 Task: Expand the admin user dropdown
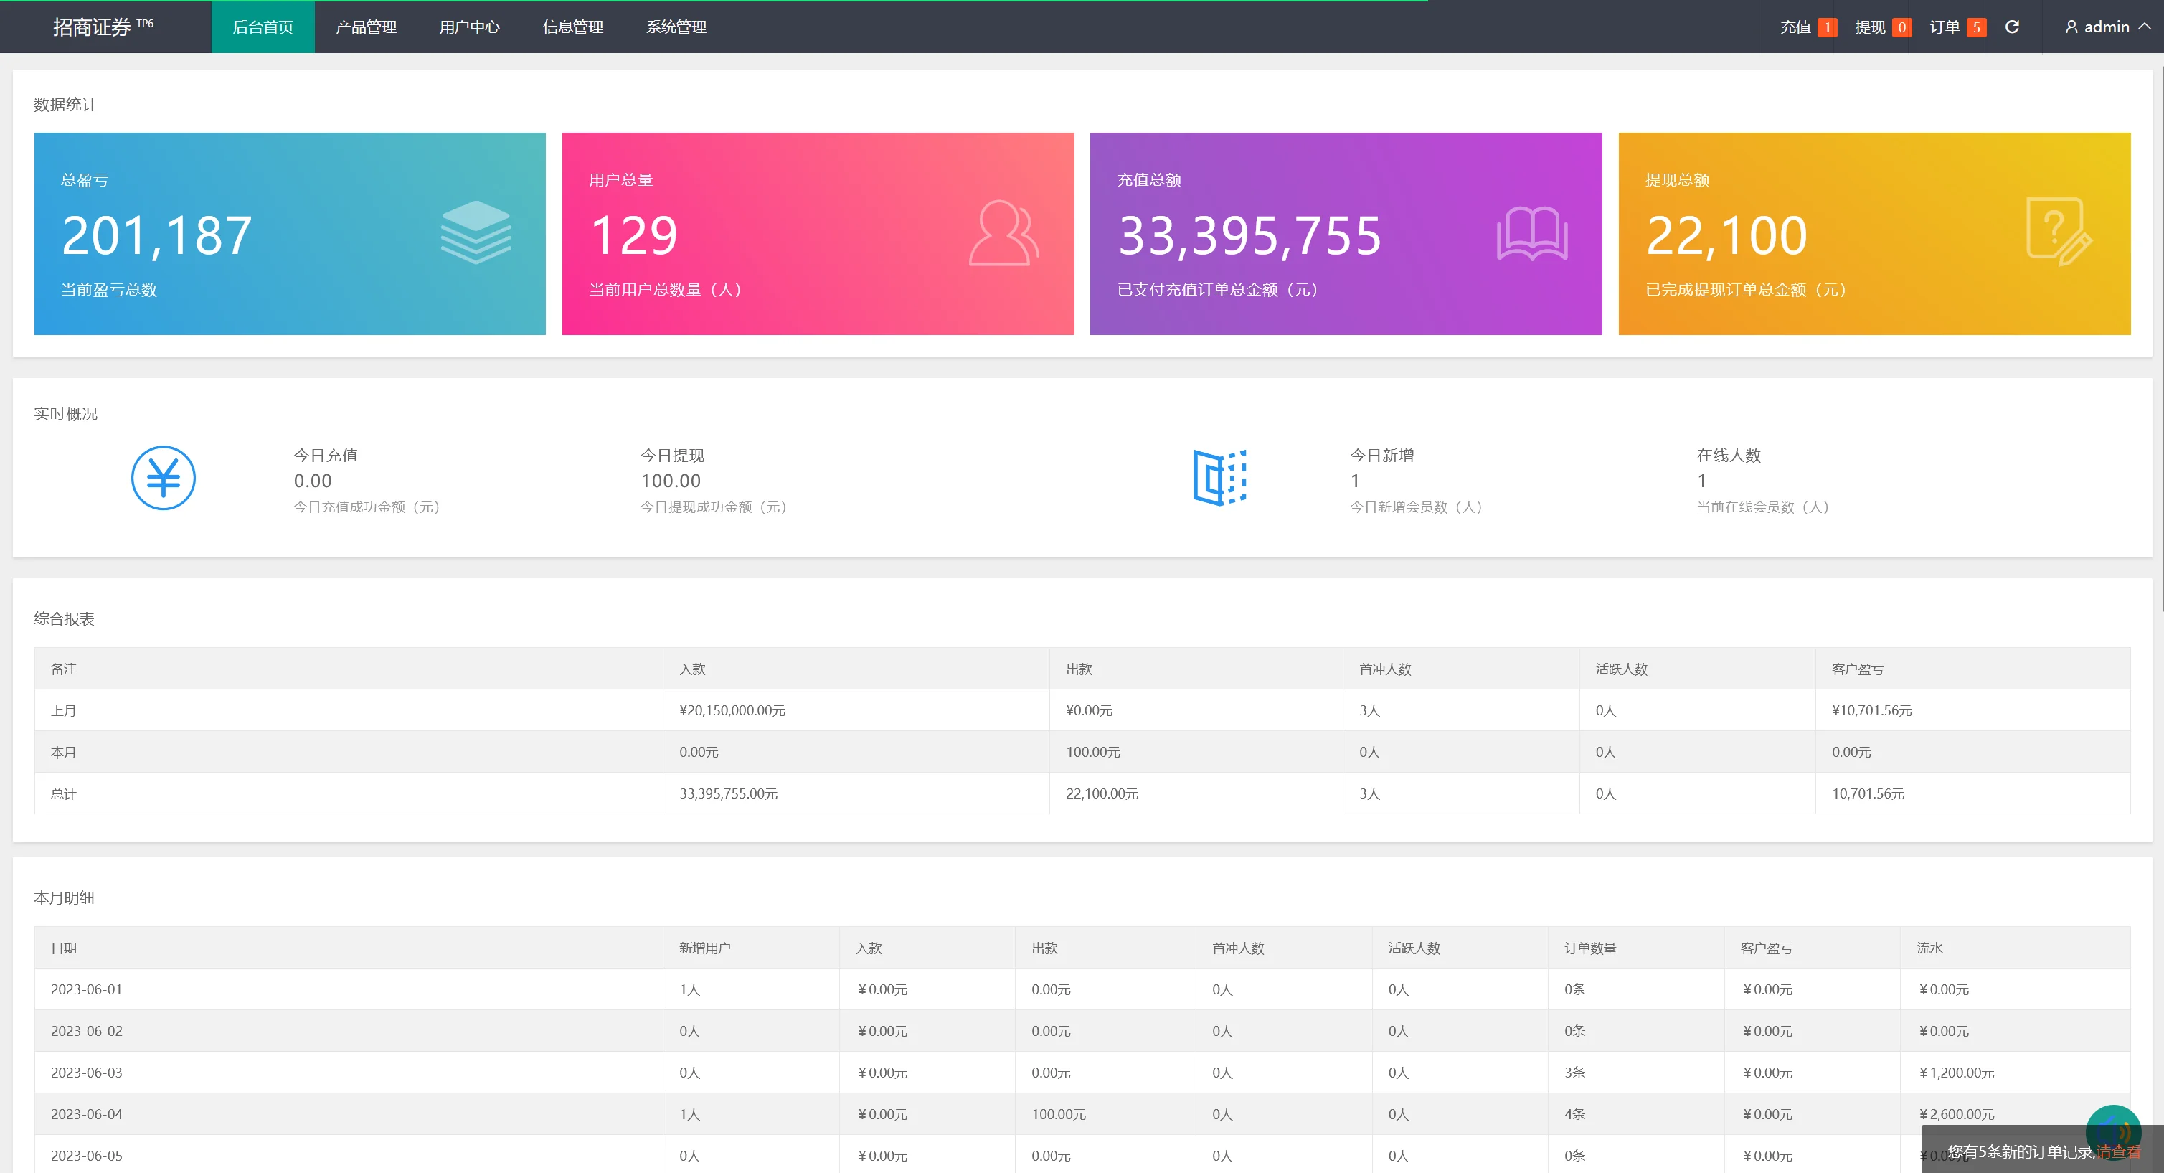[2107, 27]
